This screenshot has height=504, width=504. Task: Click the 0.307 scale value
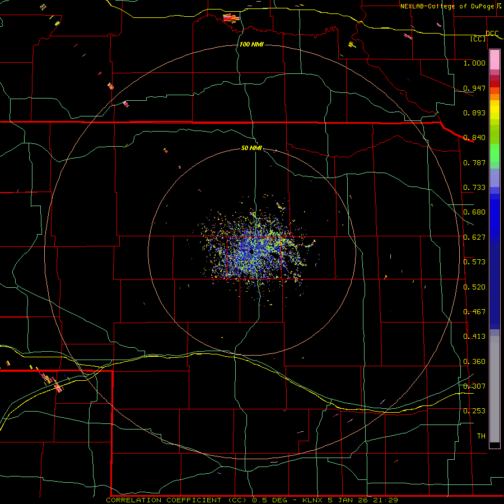[x=474, y=386]
